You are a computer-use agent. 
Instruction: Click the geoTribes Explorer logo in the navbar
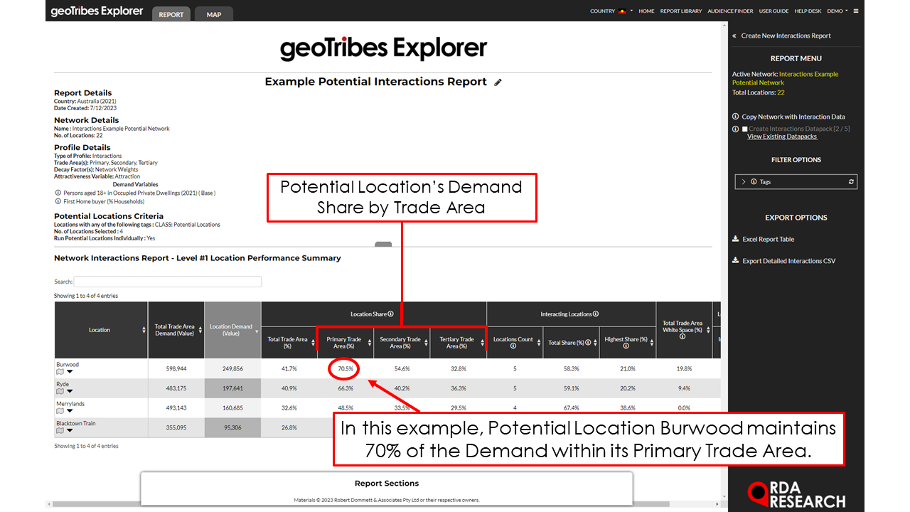(x=97, y=11)
